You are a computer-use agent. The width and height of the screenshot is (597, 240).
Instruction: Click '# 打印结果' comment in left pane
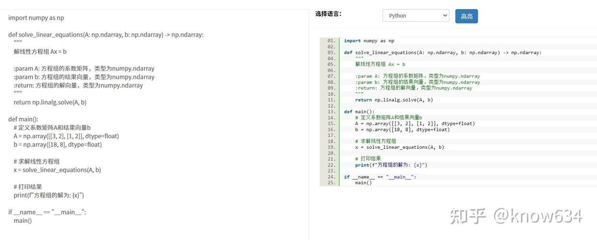(28, 187)
